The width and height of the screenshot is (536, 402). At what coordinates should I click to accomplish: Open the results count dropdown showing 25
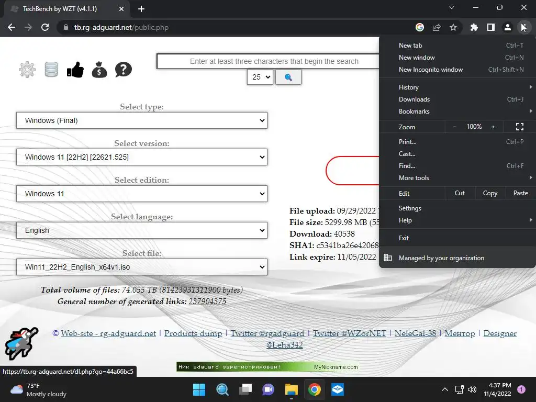tap(260, 77)
